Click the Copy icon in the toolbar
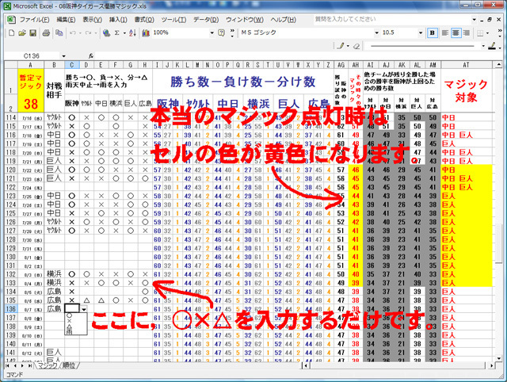 click(59, 32)
